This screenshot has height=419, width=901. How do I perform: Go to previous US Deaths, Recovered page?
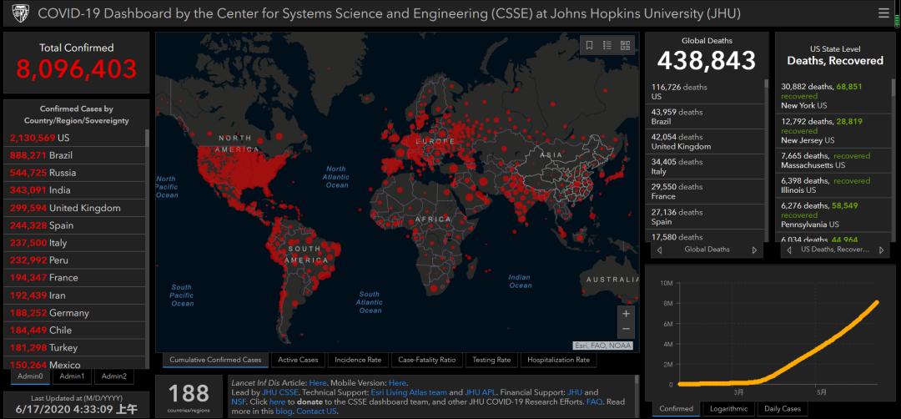tap(789, 250)
